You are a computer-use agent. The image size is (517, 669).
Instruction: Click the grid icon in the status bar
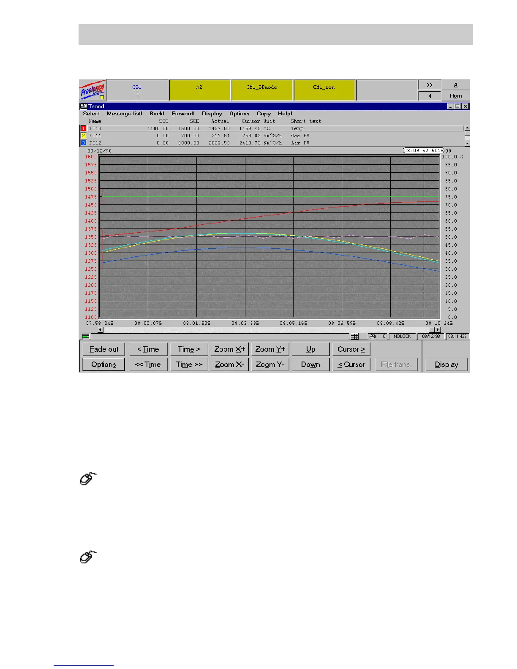point(355,337)
